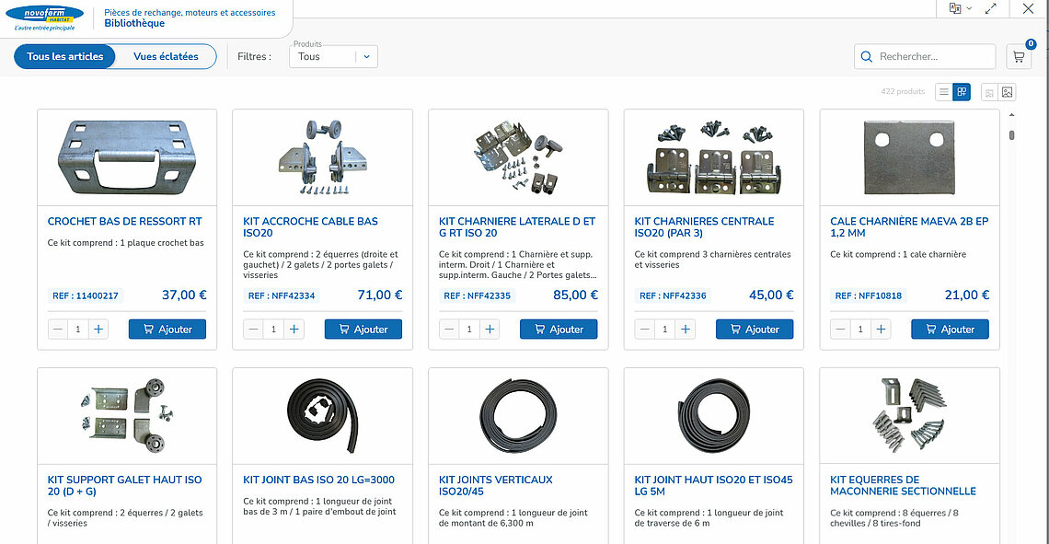Add KIT CHARNIERES CENTRALE ISO20 to cart
Screen dimensions: 1049x544
click(754, 329)
